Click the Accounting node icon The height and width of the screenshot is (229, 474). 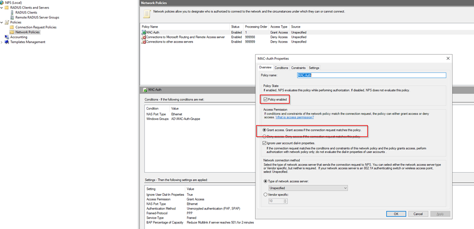click(x=7, y=37)
